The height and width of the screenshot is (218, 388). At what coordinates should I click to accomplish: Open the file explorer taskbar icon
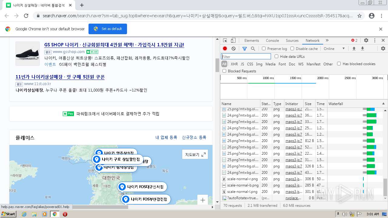(34, 214)
